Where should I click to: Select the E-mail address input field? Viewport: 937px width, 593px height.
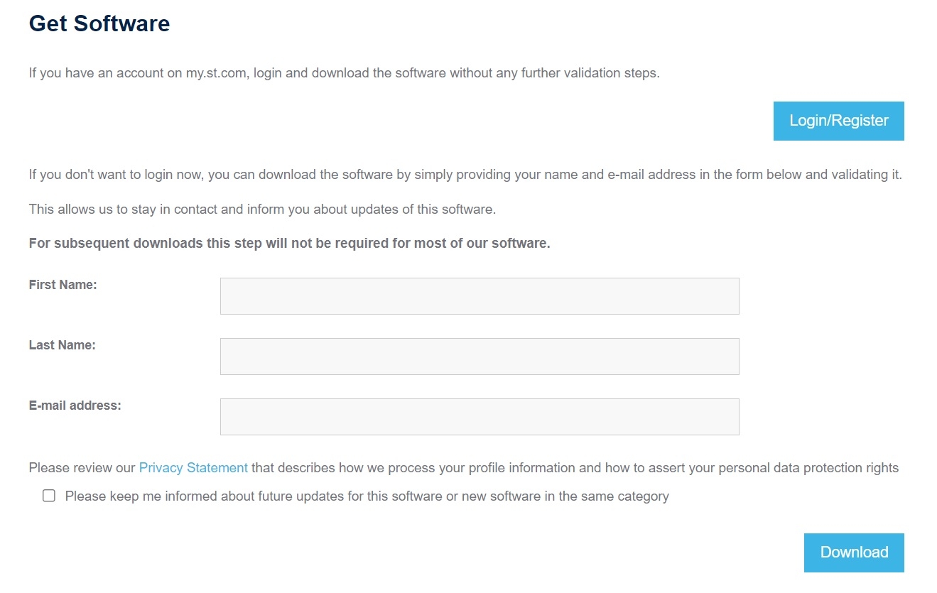pyautogui.click(x=480, y=417)
